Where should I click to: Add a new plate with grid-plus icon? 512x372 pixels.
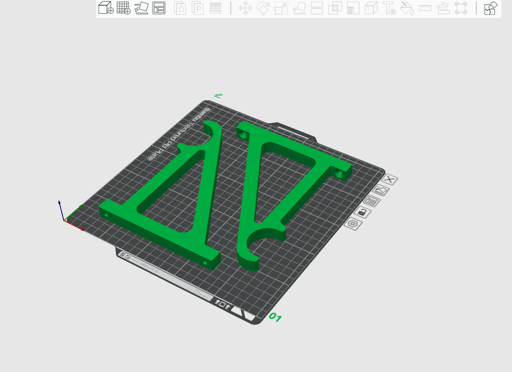(123, 7)
